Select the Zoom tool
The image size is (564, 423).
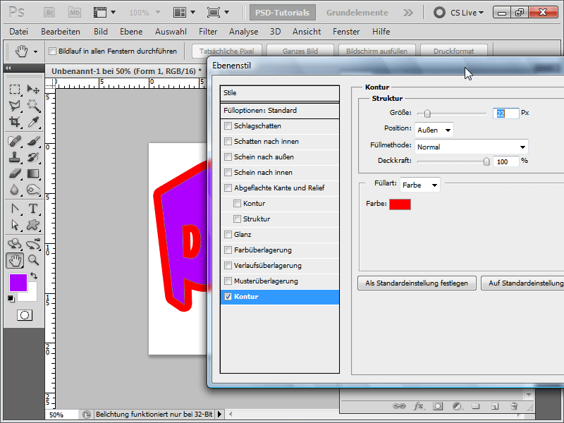coord(33,259)
